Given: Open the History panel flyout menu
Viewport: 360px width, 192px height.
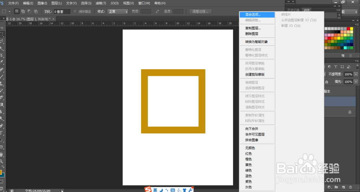Looking at the screenshot, I should tap(339, 10).
